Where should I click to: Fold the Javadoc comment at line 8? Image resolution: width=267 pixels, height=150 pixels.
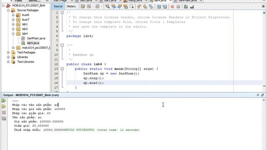point(62,45)
